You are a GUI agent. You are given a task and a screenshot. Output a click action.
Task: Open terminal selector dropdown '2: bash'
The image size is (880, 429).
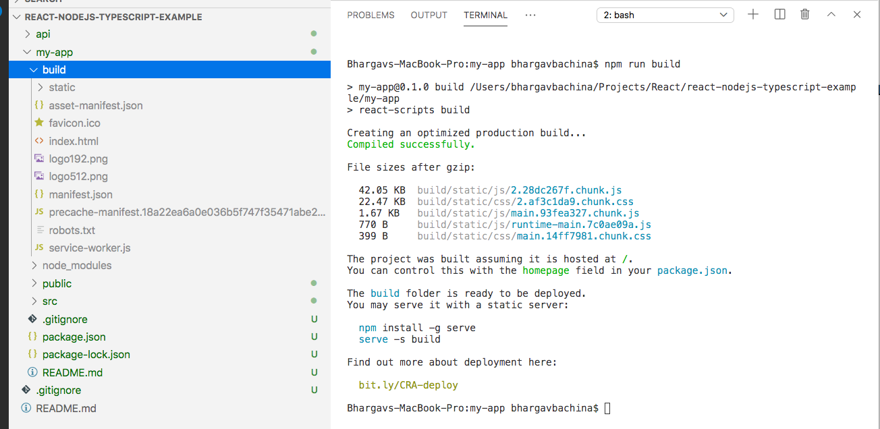point(665,15)
